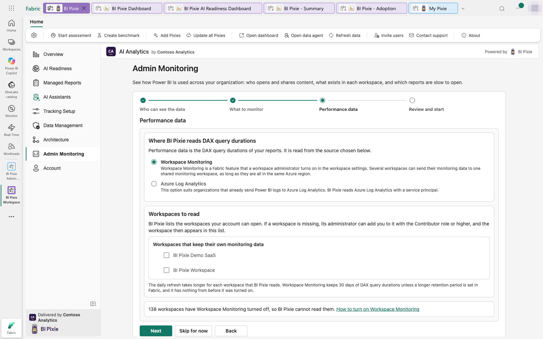Screen dimensions: 543x339
Task: Switch to My Pixie tab
Action: [433, 8]
